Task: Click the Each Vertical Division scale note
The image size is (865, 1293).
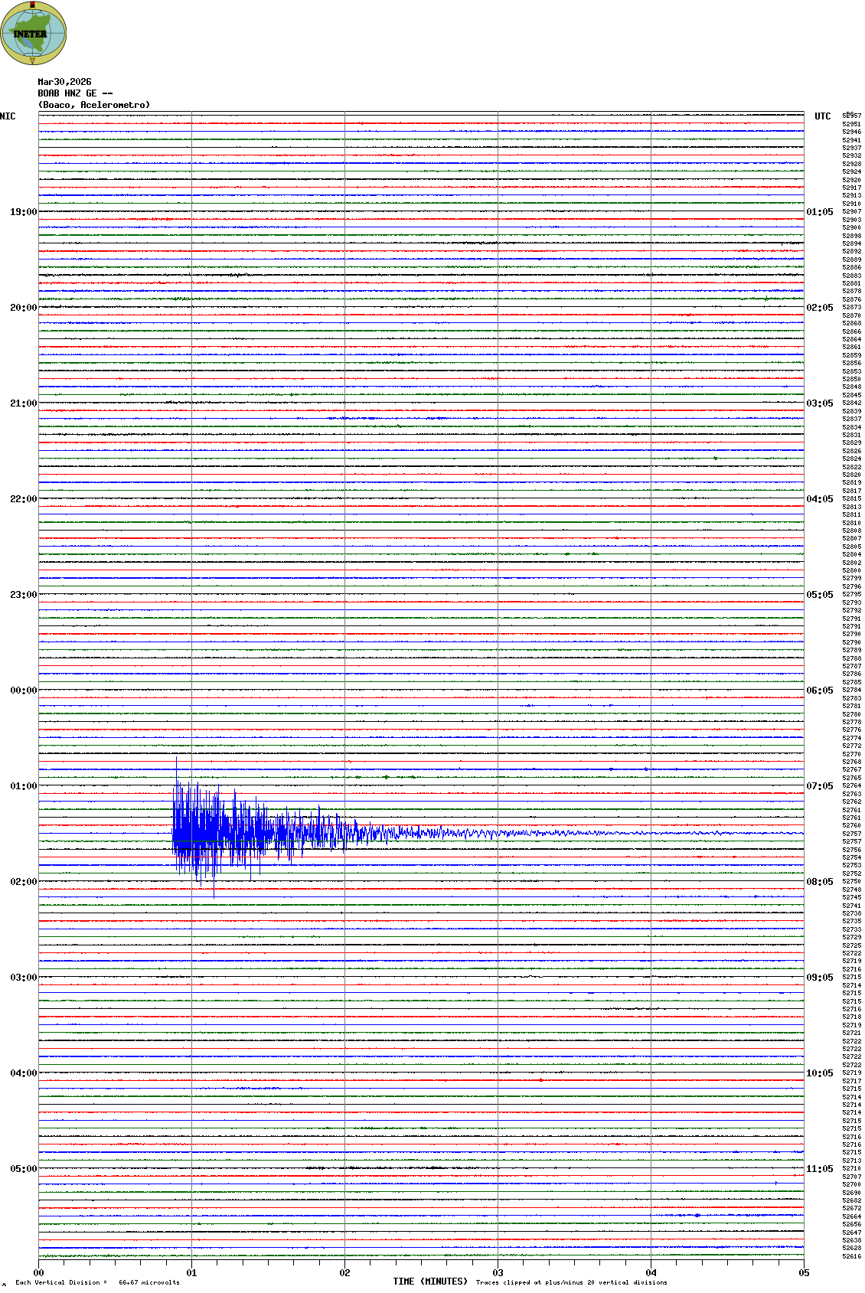Action: point(97,1282)
